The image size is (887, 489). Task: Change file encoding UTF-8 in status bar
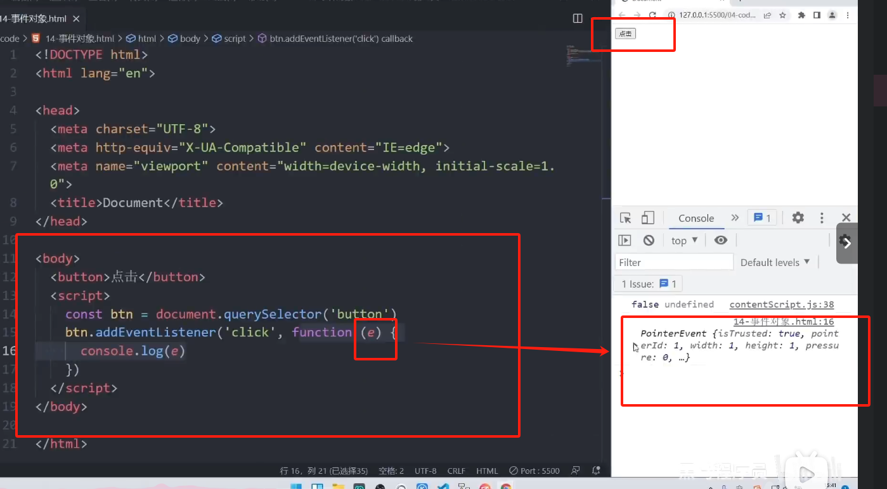coord(425,471)
